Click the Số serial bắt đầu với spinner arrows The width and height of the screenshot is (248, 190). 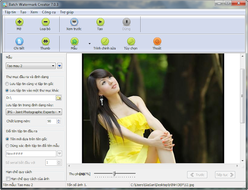coord(59,163)
